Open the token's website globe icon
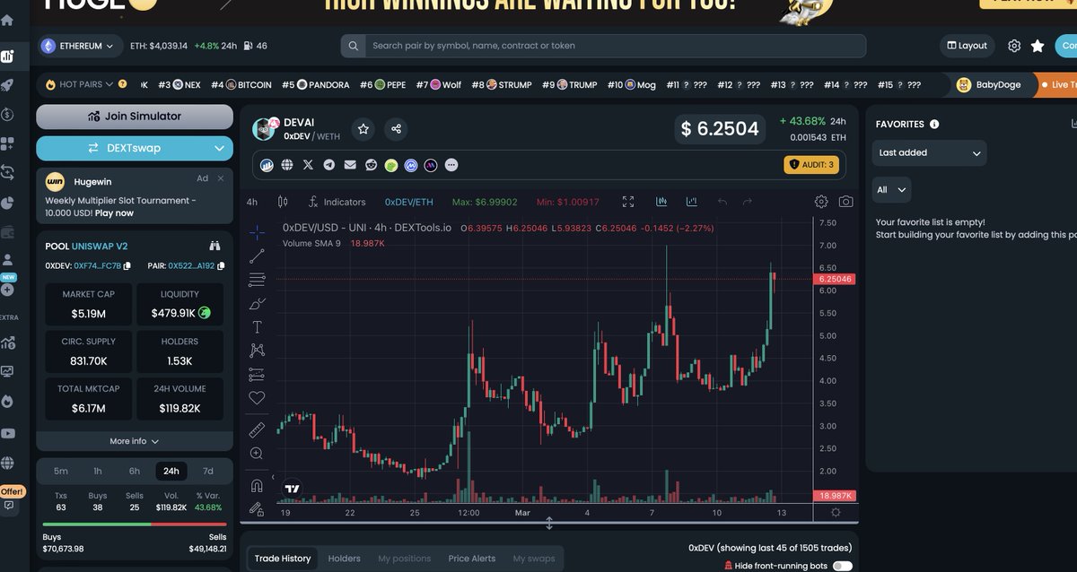The width and height of the screenshot is (1077, 572). (x=287, y=165)
